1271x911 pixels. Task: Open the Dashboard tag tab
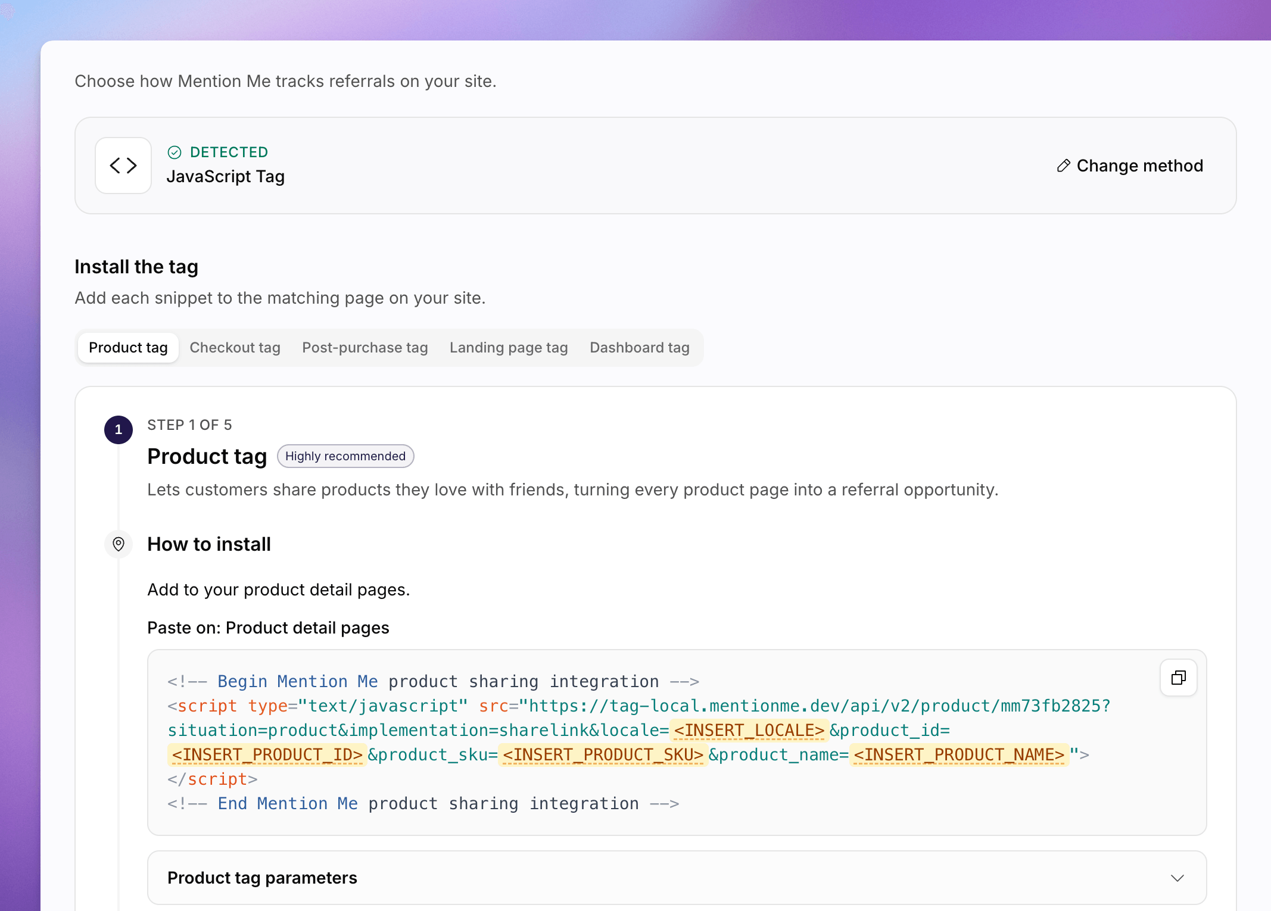coord(640,348)
